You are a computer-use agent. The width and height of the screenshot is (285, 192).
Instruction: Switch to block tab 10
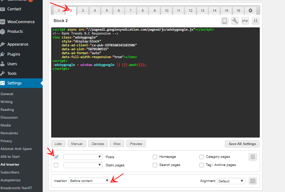click(x=167, y=11)
